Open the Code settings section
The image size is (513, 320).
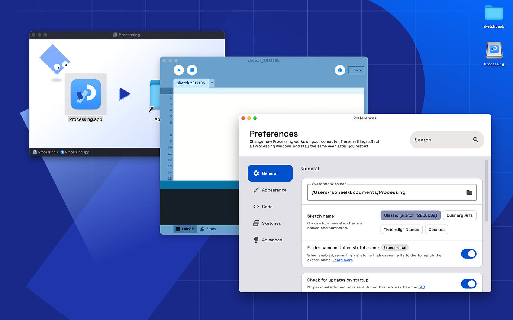(267, 207)
